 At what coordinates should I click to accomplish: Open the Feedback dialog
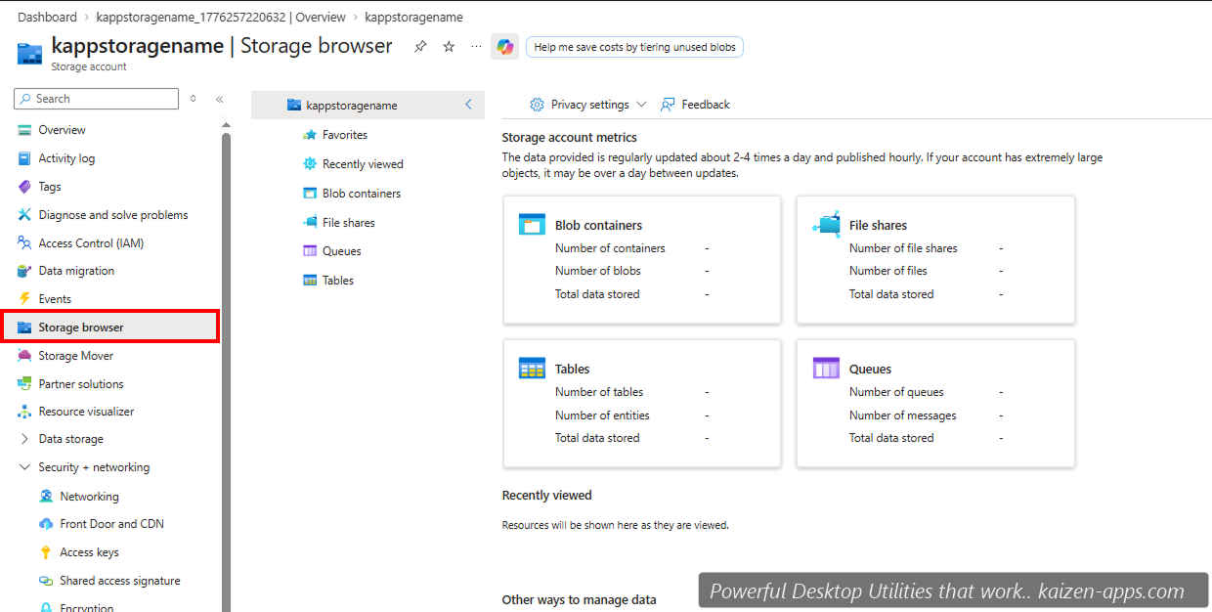pyautogui.click(x=694, y=105)
